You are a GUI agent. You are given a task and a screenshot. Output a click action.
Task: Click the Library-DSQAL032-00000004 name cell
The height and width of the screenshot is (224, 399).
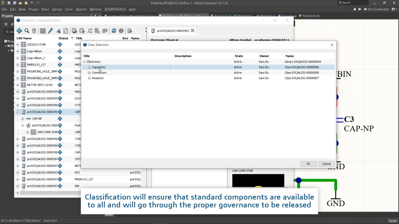[303, 62]
